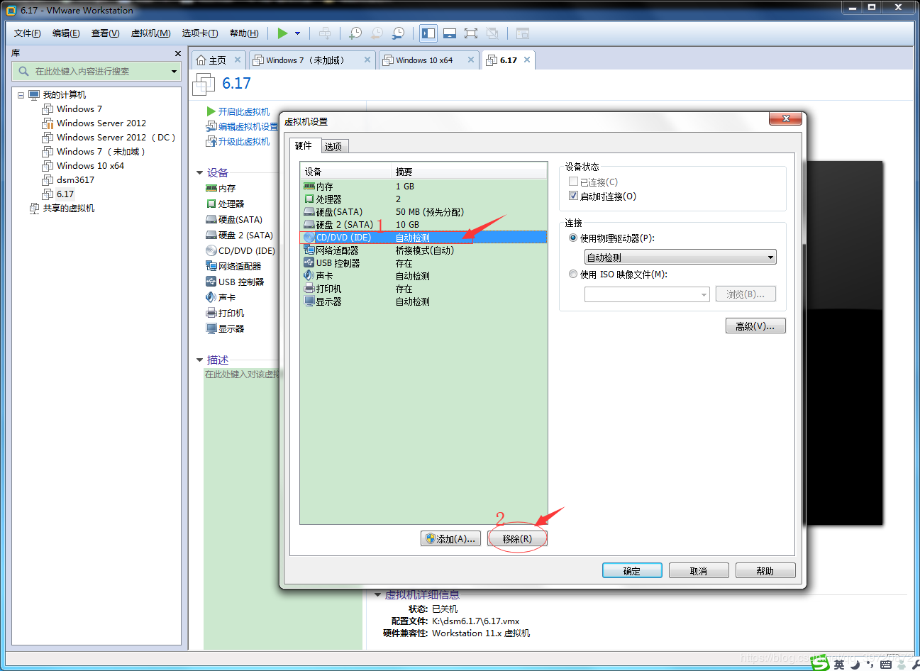
Task: Open the 虚拟机(M) menu
Action: (151, 33)
